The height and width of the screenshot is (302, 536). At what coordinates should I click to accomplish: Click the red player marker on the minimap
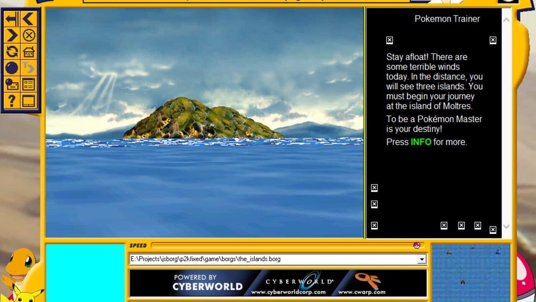(x=463, y=282)
